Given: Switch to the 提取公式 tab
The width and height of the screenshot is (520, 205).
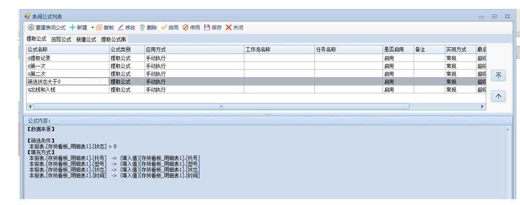Looking at the screenshot, I should click(x=36, y=39).
